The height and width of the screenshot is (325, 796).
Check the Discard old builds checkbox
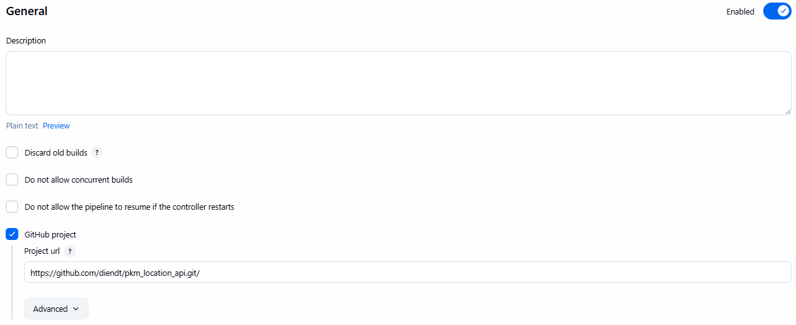coord(12,152)
